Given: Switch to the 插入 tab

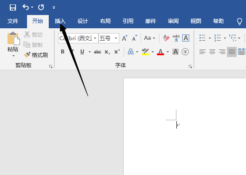Looking at the screenshot, I should pyautogui.click(x=60, y=21).
